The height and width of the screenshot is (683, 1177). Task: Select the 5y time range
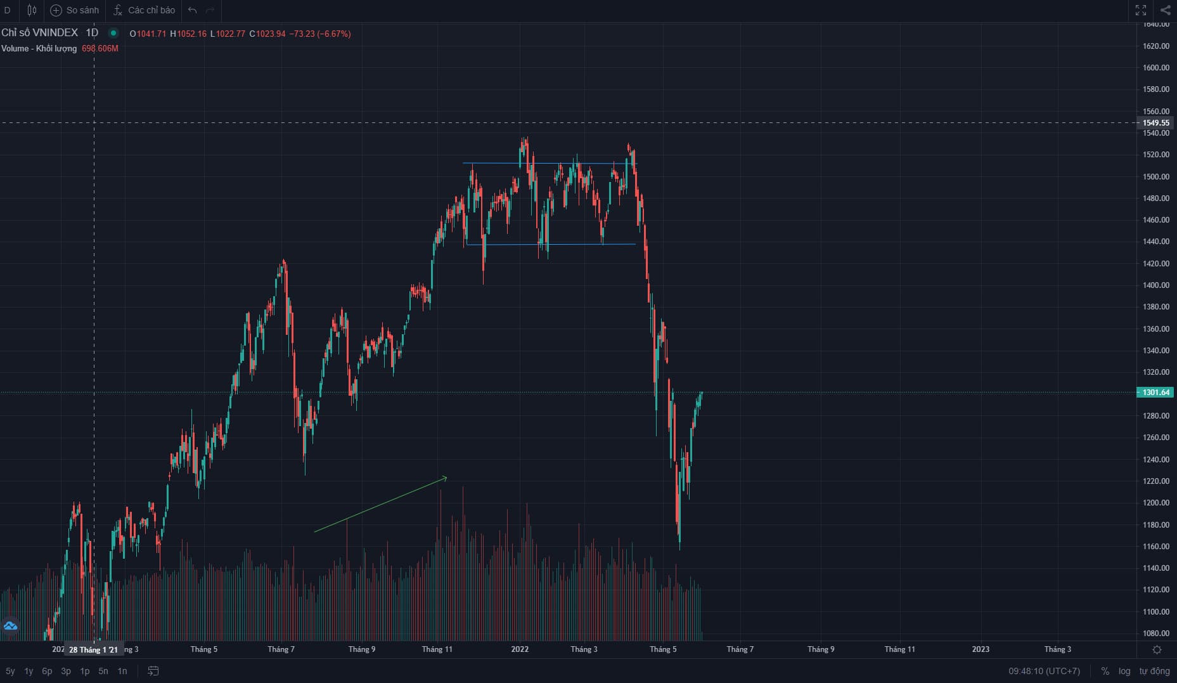pyautogui.click(x=10, y=670)
